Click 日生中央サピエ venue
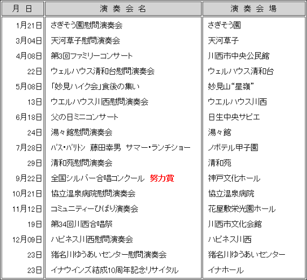The height and width of the screenshot is (280, 307). coord(234,117)
